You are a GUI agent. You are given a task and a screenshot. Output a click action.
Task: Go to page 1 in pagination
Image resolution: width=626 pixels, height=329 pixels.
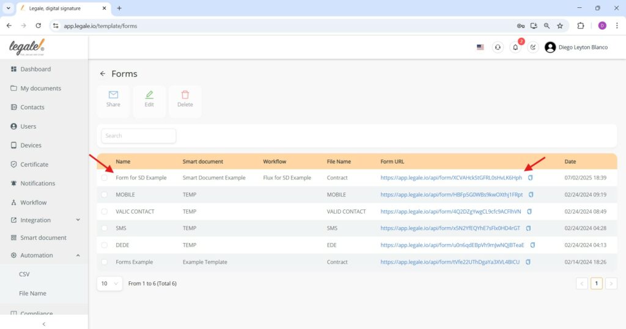(x=597, y=284)
